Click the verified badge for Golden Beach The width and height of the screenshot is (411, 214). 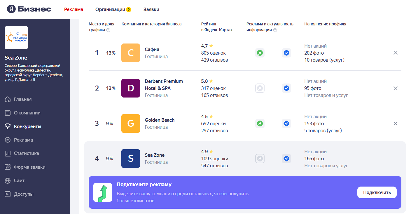coord(286,123)
